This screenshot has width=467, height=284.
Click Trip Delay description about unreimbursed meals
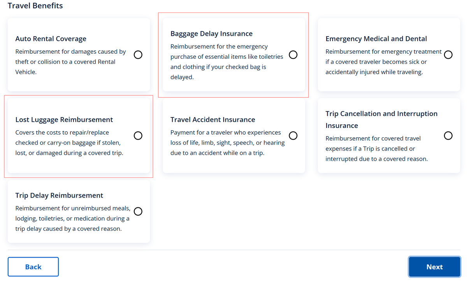[72, 219]
